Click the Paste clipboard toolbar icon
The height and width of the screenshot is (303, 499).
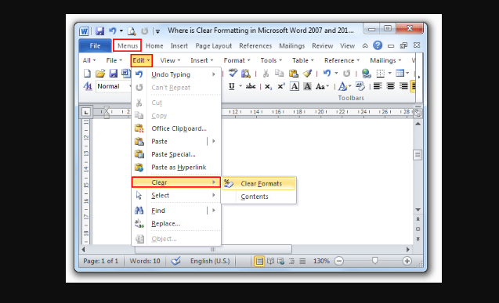click(293, 74)
